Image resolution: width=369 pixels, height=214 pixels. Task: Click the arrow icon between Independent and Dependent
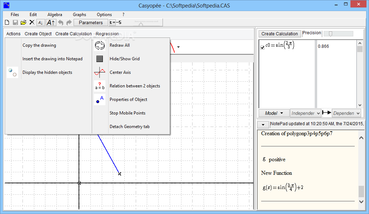[326, 113]
